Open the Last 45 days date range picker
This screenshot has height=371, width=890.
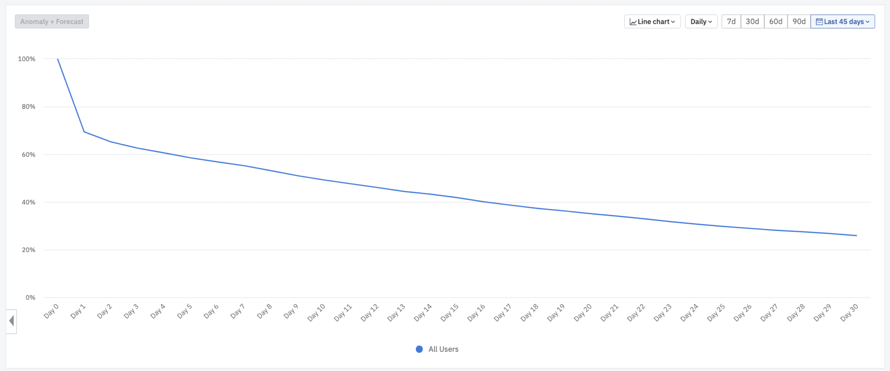(842, 21)
